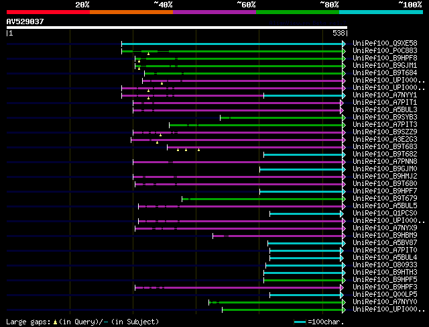Click the long cyan alignment bar of Q9XE58
Viewport: 429px width, 327px height.
point(232,44)
